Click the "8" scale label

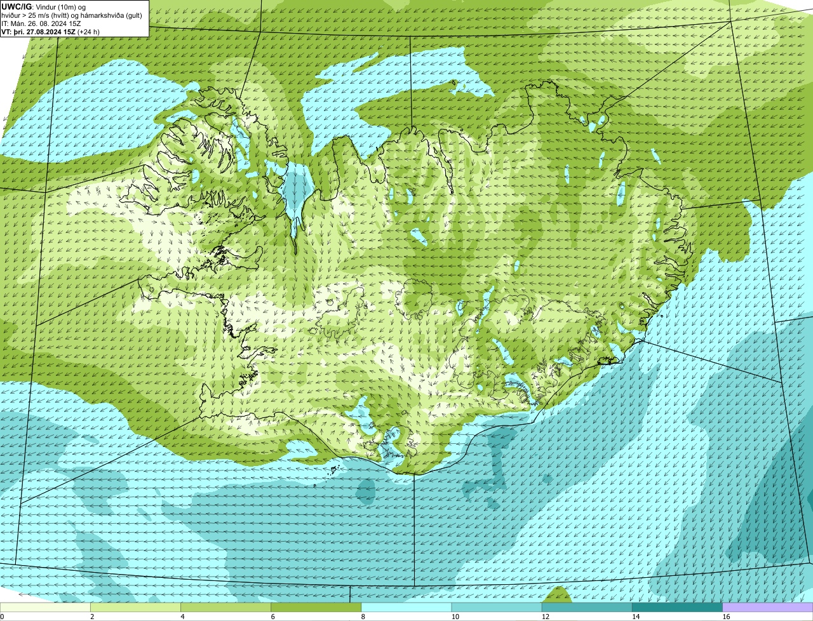tap(363, 617)
